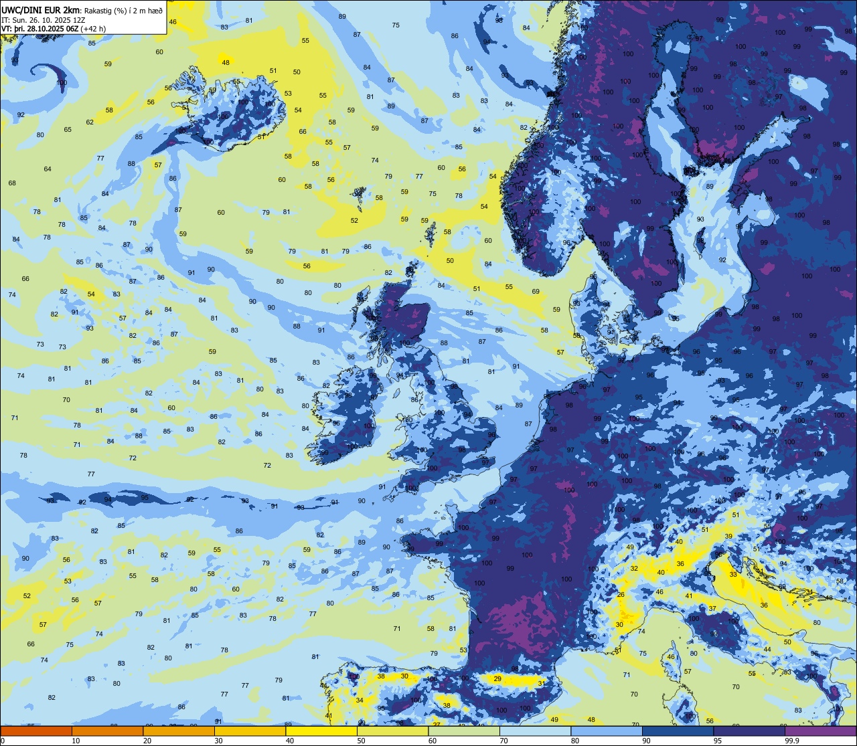Click the light blue 80–90 legend segment
This screenshot has width=857, height=746.
[x=607, y=731]
